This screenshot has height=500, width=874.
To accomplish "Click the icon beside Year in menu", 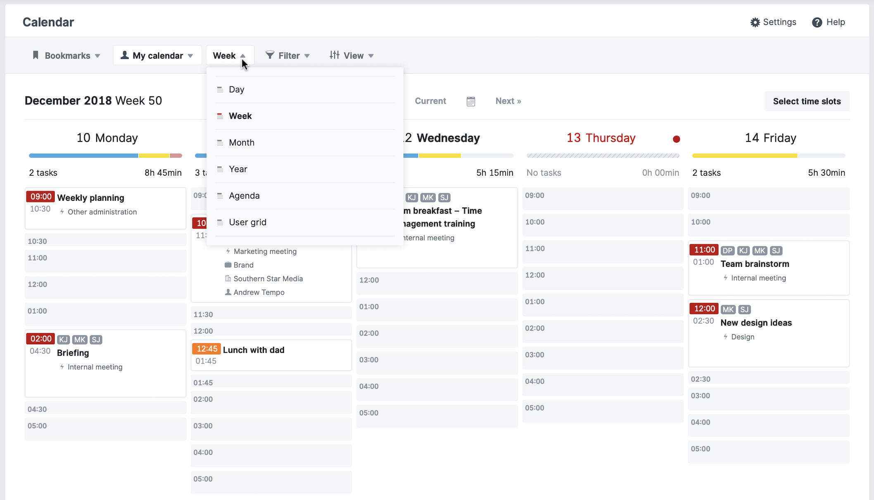I will click(x=220, y=169).
